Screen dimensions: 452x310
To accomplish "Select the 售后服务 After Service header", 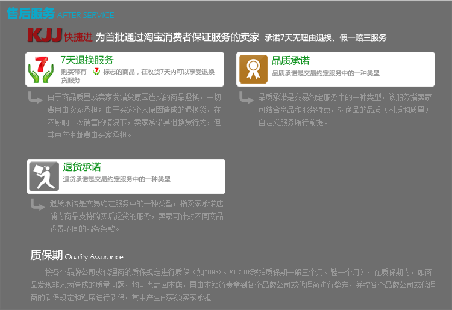I will 60,13.
